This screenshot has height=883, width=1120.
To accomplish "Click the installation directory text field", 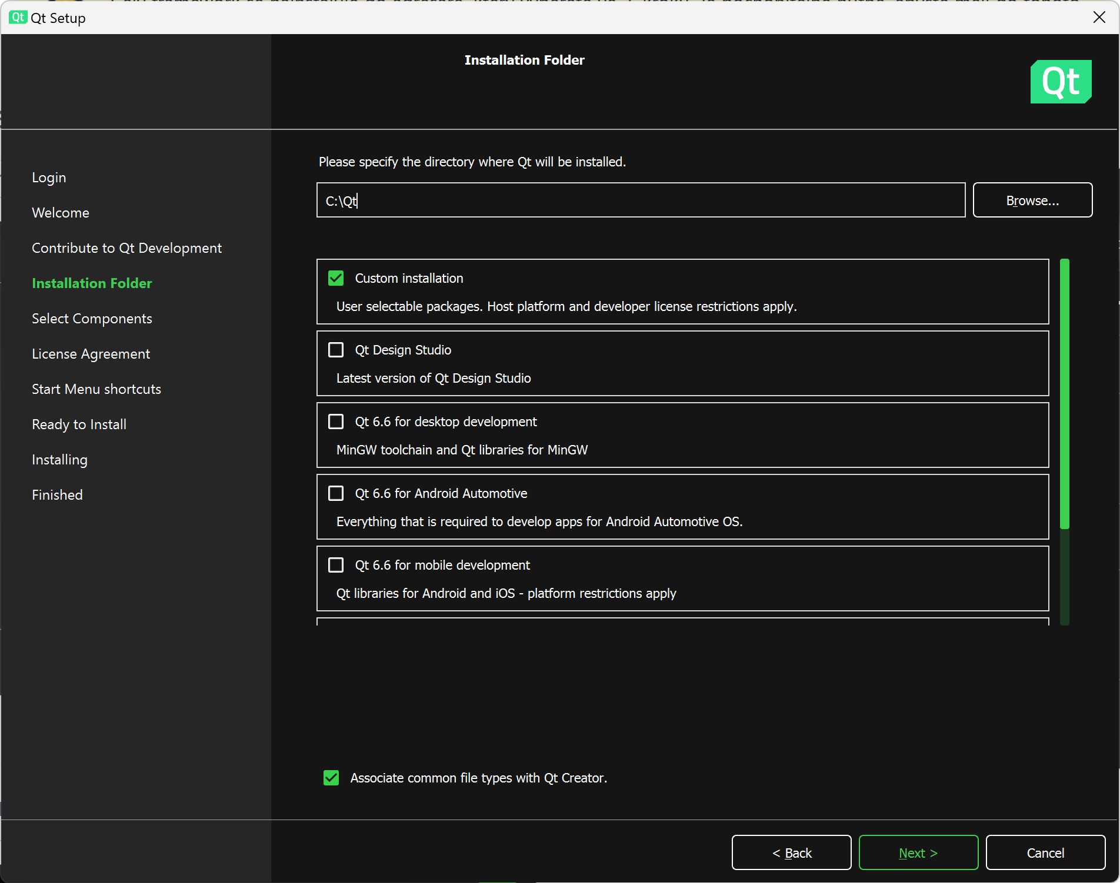I will pyautogui.click(x=640, y=200).
